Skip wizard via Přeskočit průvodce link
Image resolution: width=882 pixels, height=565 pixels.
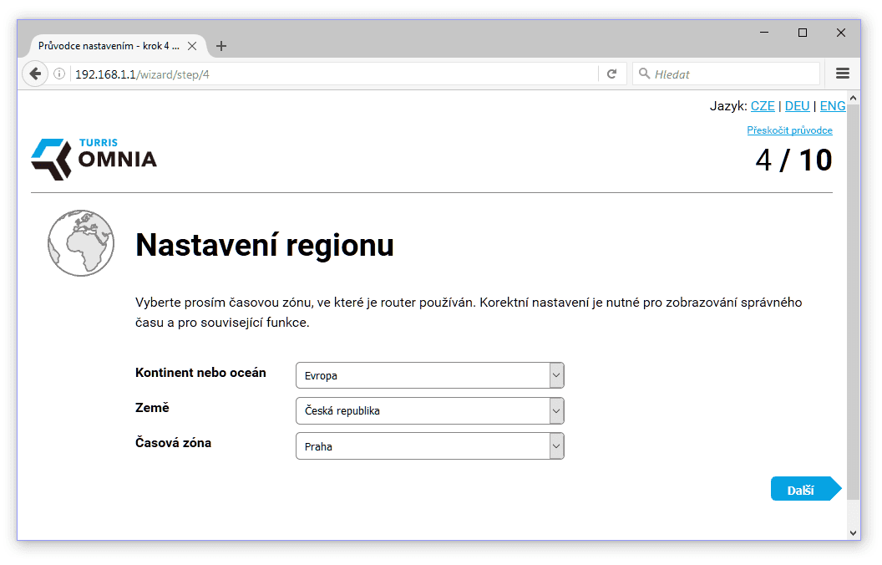[x=789, y=130]
